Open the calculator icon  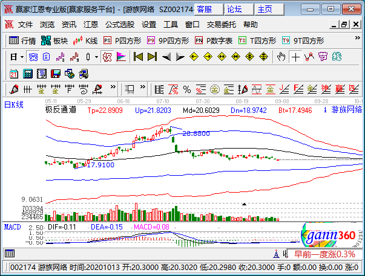[28, 74]
